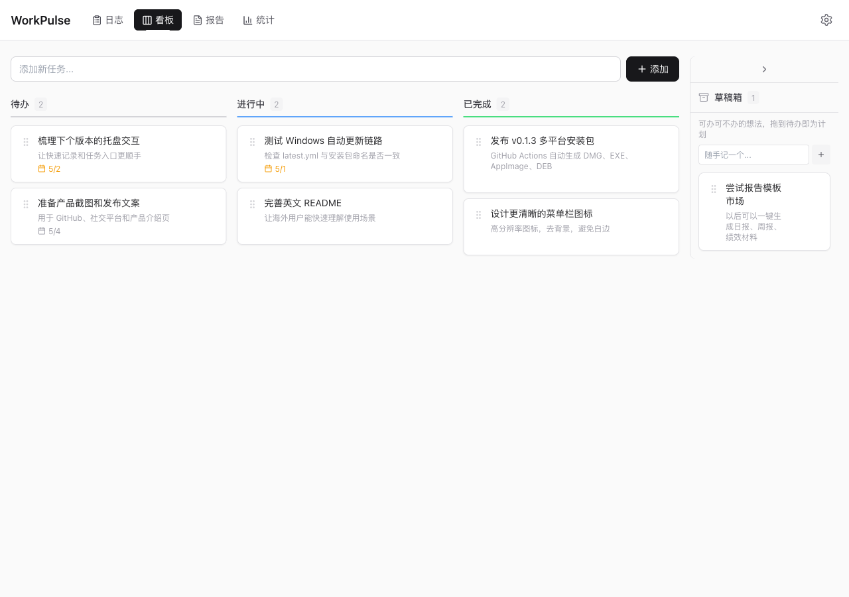The width and height of the screenshot is (849, 597).
Task: Click the drag handle on 准备产品截图和发布文案 card
Action: (x=26, y=204)
